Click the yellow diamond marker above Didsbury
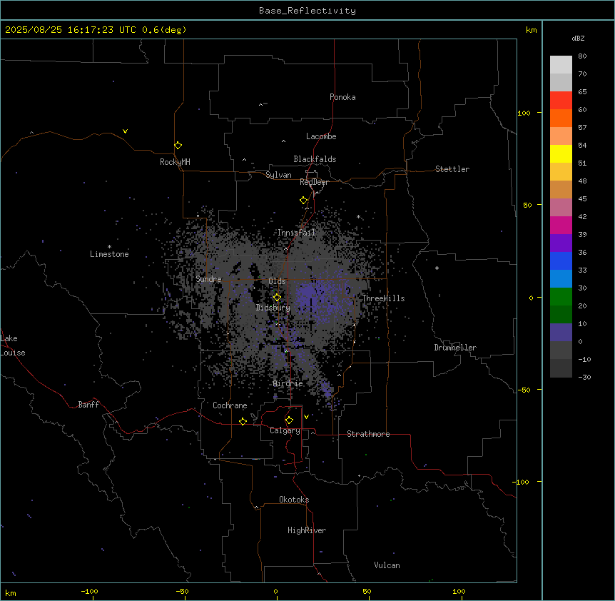 click(x=278, y=298)
